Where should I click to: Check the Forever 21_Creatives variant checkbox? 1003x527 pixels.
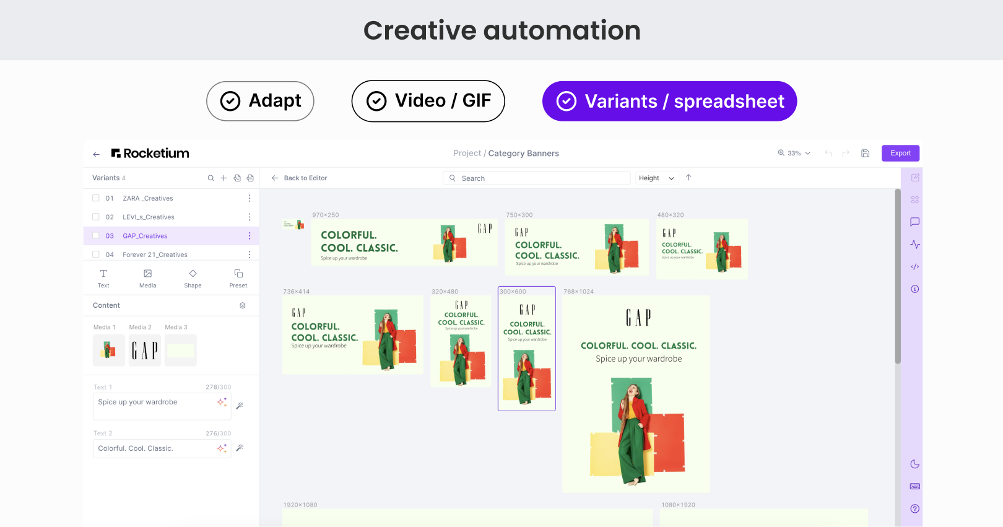click(x=96, y=254)
